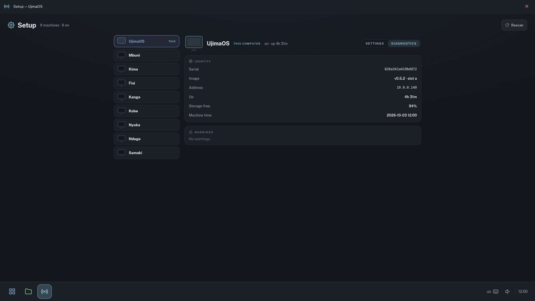Select the Fisi machine name
The height and width of the screenshot is (301, 535).
(x=132, y=83)
